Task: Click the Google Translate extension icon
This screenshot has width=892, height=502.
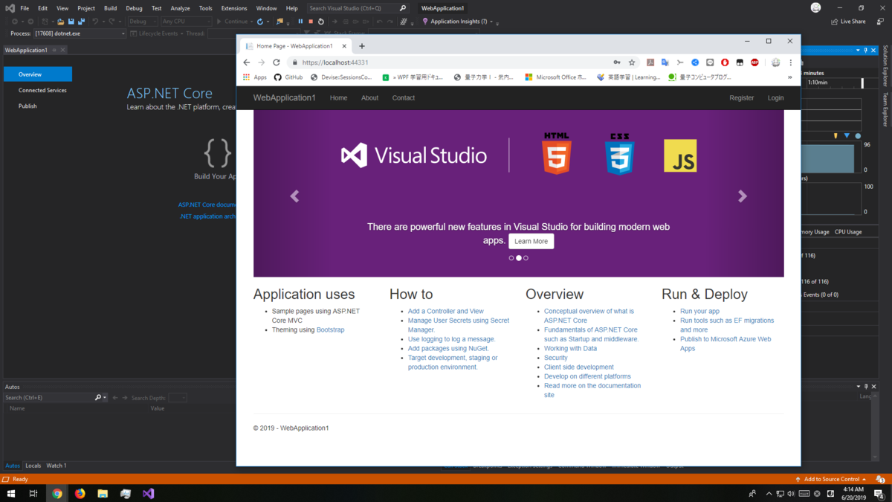Action: pos(665,62)
